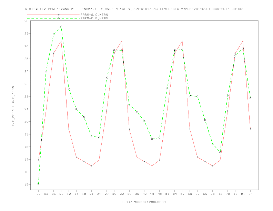Click x-axis tick label 33
The width and height of the screenshot is (273, 211).
tap(122, 194)
